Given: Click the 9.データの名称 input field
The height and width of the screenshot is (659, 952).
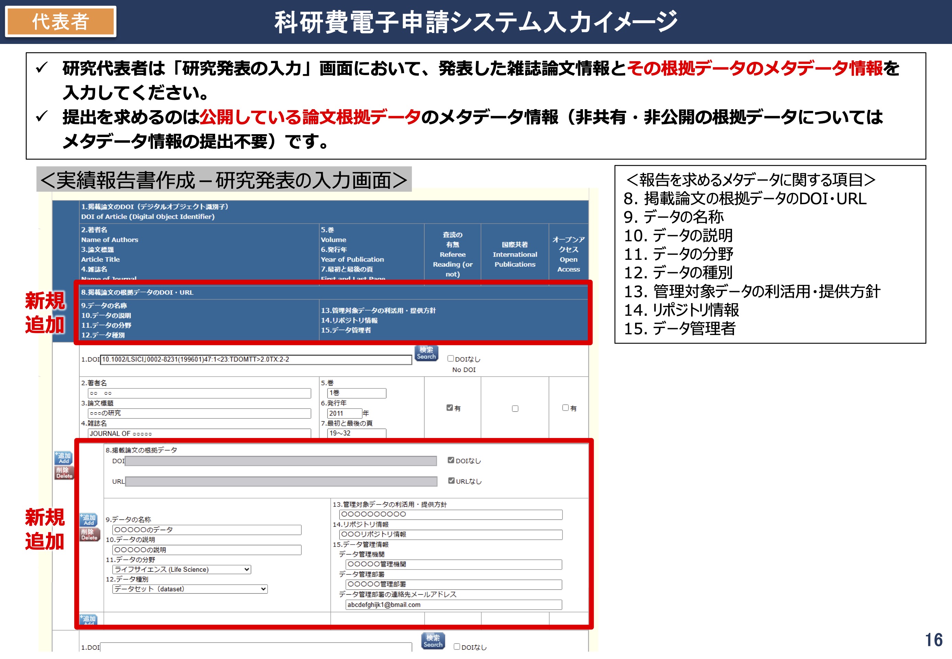Looking at the screenshot, I should [x=207, y=530].
